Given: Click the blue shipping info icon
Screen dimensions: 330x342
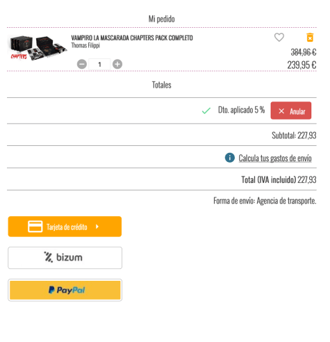Looking at the screenshot, I should 230,158.
